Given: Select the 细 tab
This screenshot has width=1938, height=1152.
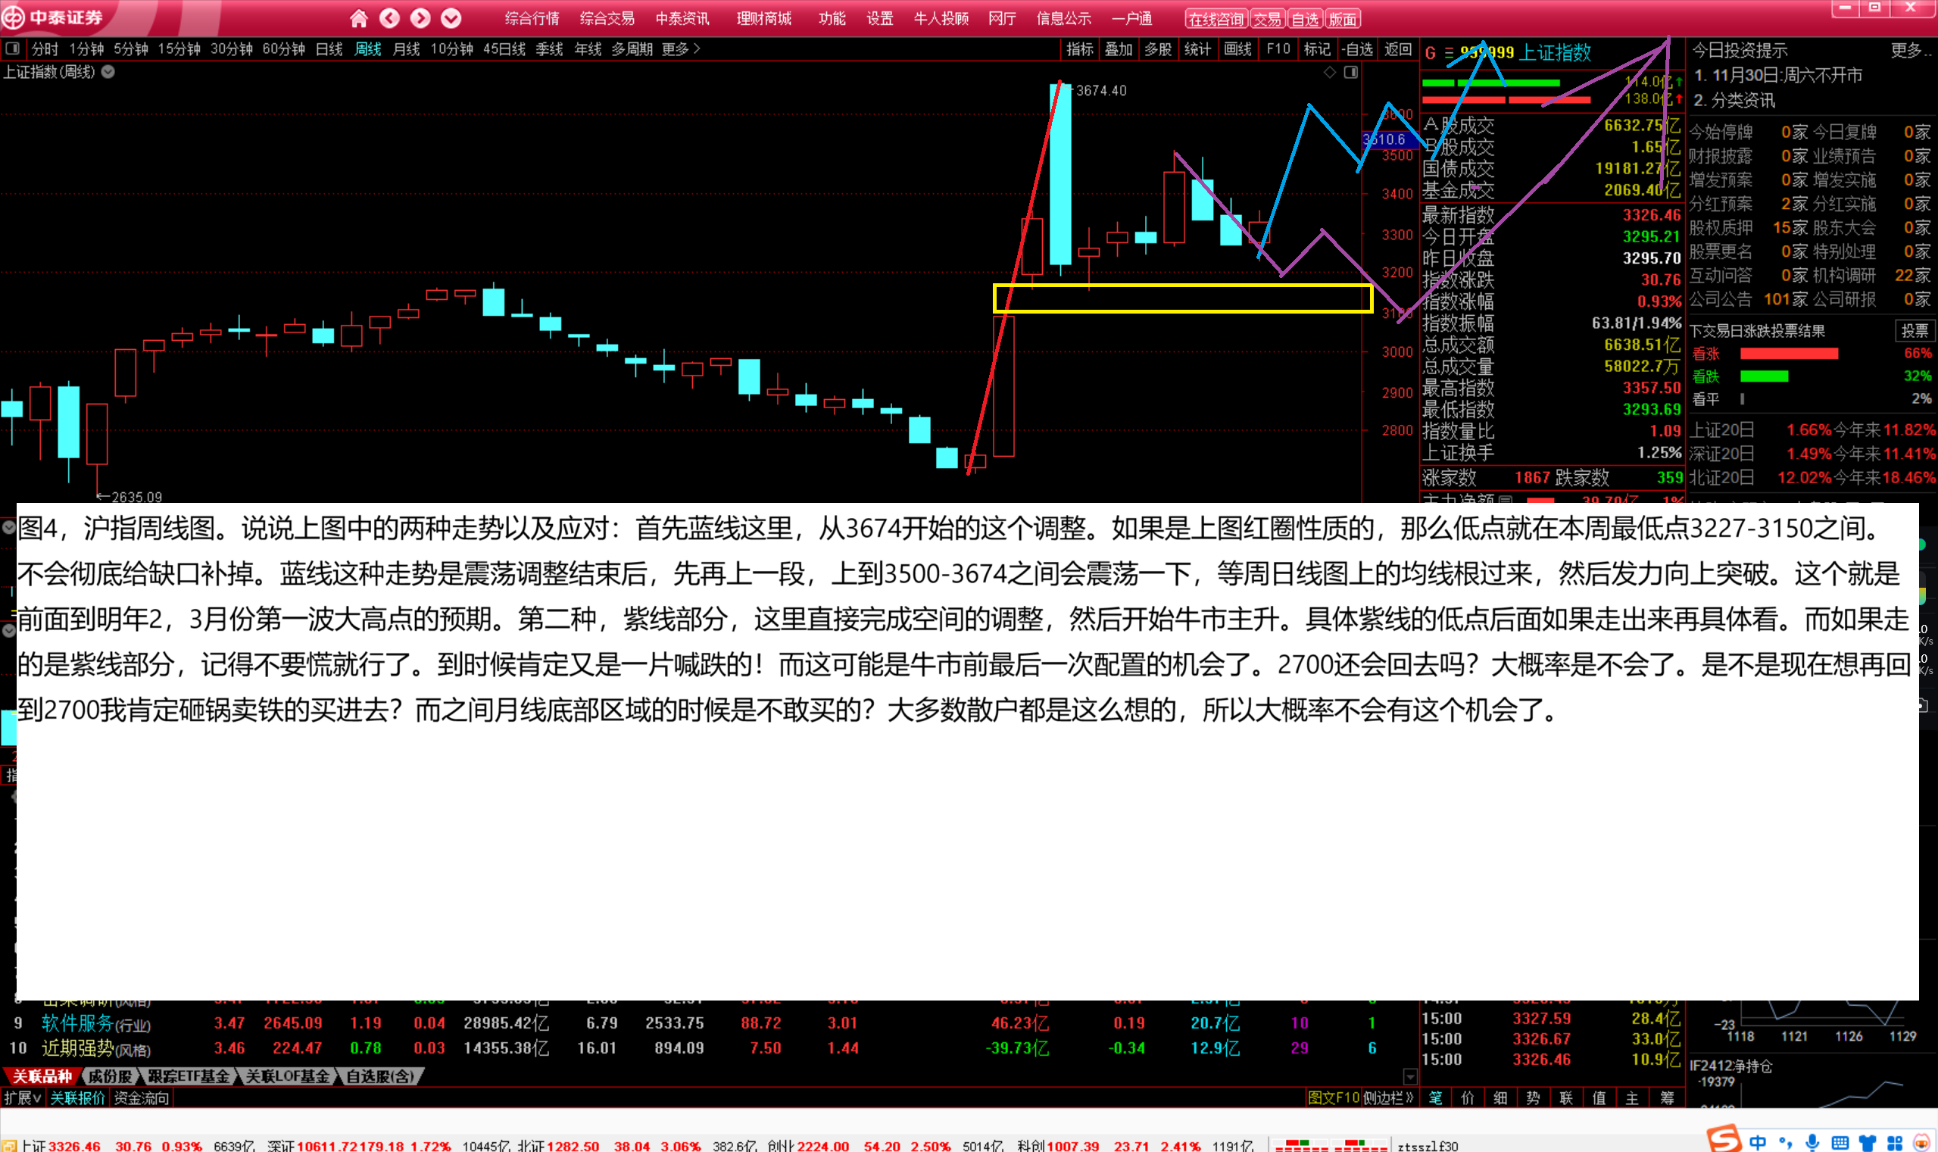Looking at the screenshot, I should (x=1500, y=1097).
